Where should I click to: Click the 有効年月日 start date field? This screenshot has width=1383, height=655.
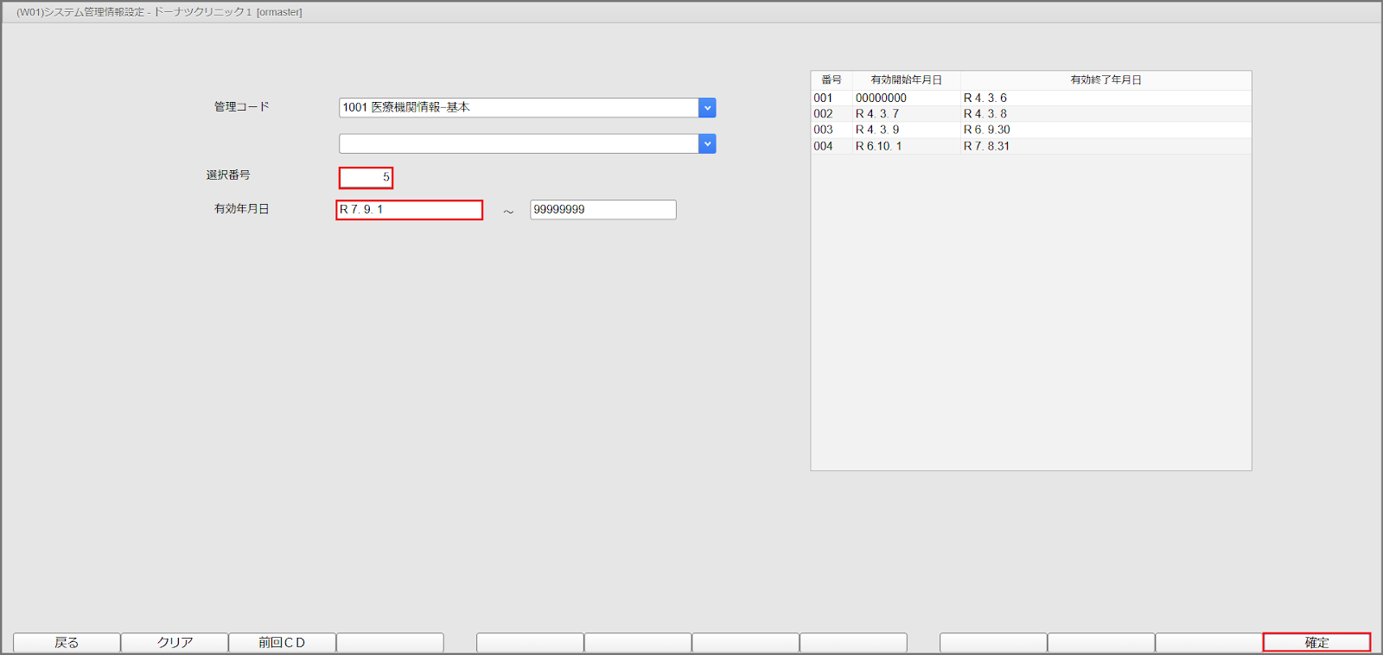click(x=409, y=210)
